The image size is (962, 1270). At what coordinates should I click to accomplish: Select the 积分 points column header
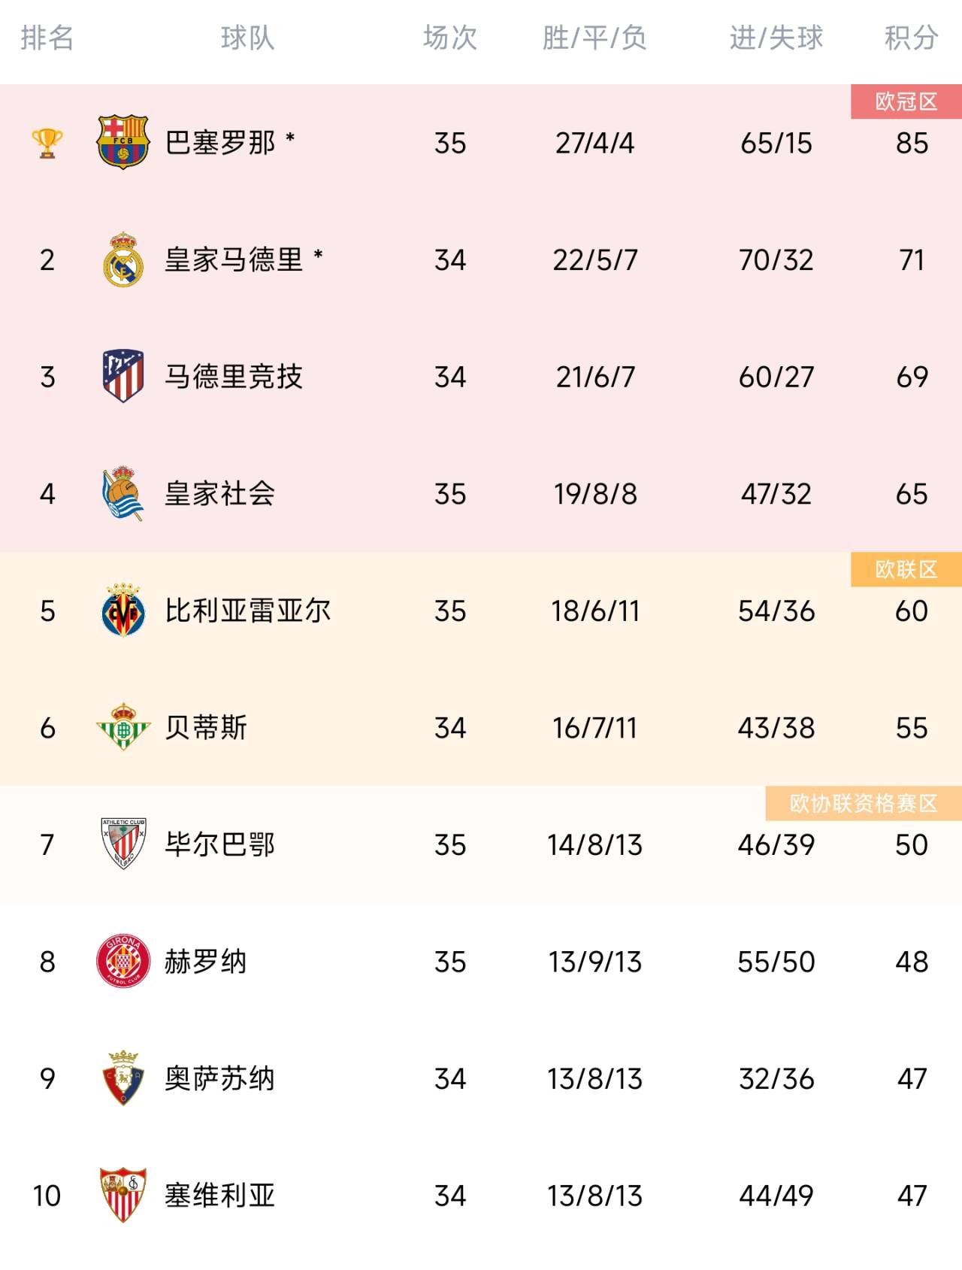911,38
